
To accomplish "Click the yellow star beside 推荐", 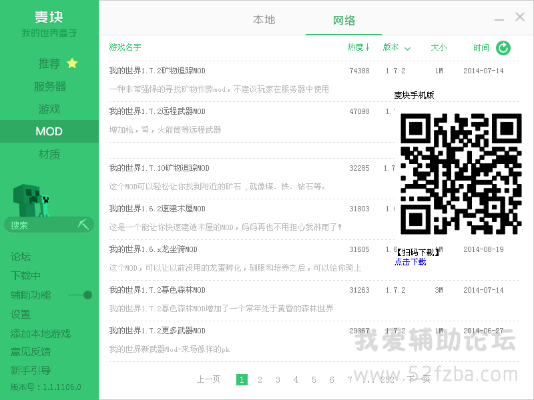I will click(72, 63).
